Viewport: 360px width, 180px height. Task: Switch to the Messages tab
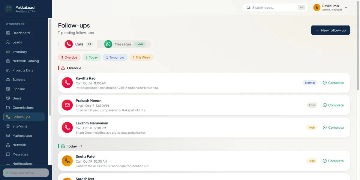(x=124, y=44)
